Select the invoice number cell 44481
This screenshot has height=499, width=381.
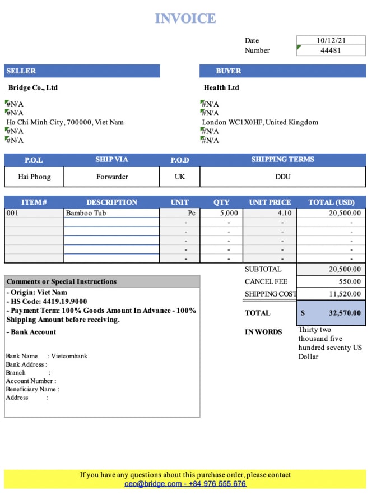coord(331,50)
